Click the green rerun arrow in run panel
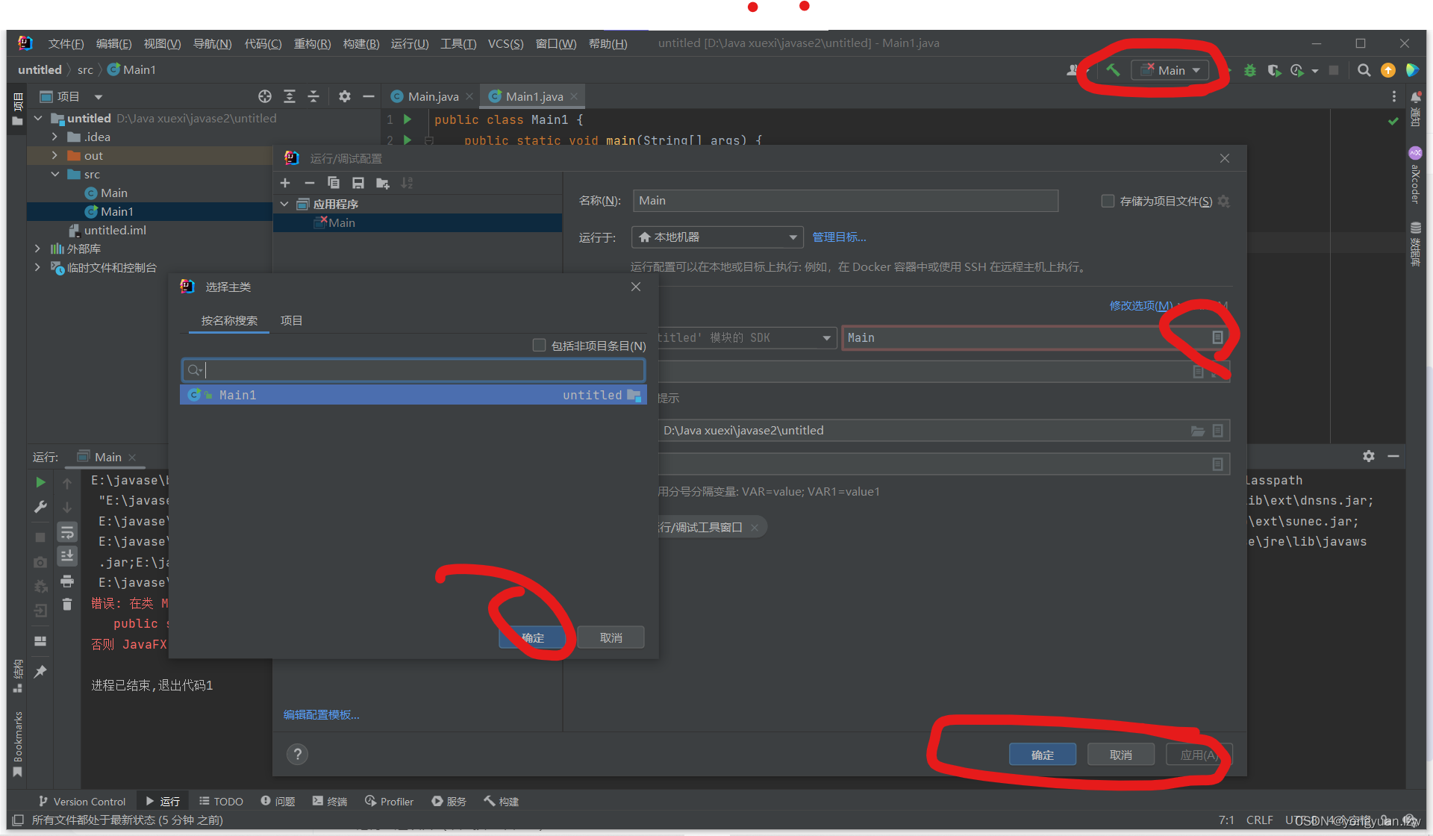The height and width of the screenshot is (836, 1433). click(x=40, y=482)
